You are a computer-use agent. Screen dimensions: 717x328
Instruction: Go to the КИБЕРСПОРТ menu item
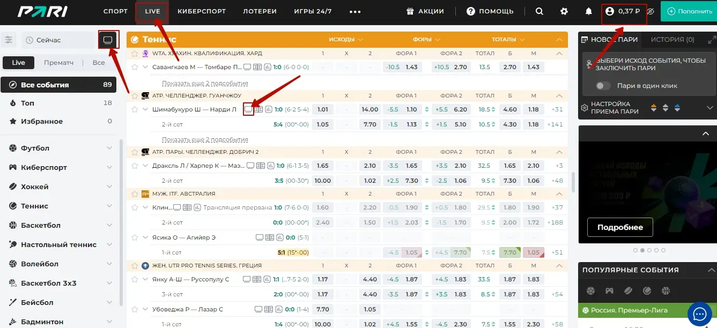[x=202, y=11]
